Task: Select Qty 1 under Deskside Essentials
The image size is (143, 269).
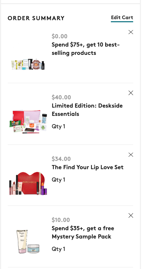Action: (59, 126)
